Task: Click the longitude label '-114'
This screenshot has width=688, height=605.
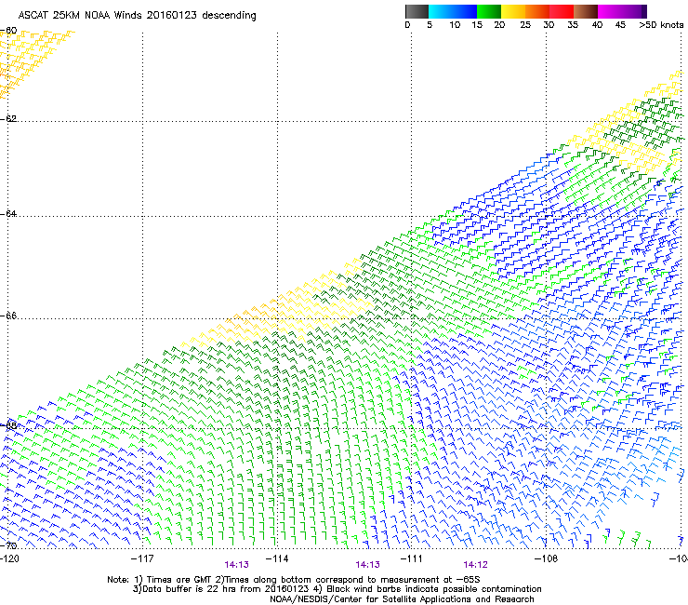Action: [x=277, y=558]
